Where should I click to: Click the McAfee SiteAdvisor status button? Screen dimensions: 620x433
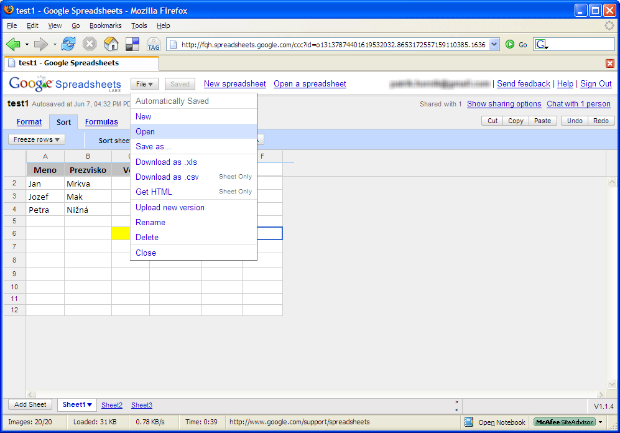(564, 422)
